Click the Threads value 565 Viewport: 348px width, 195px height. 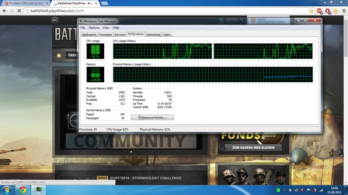(169, 96)
